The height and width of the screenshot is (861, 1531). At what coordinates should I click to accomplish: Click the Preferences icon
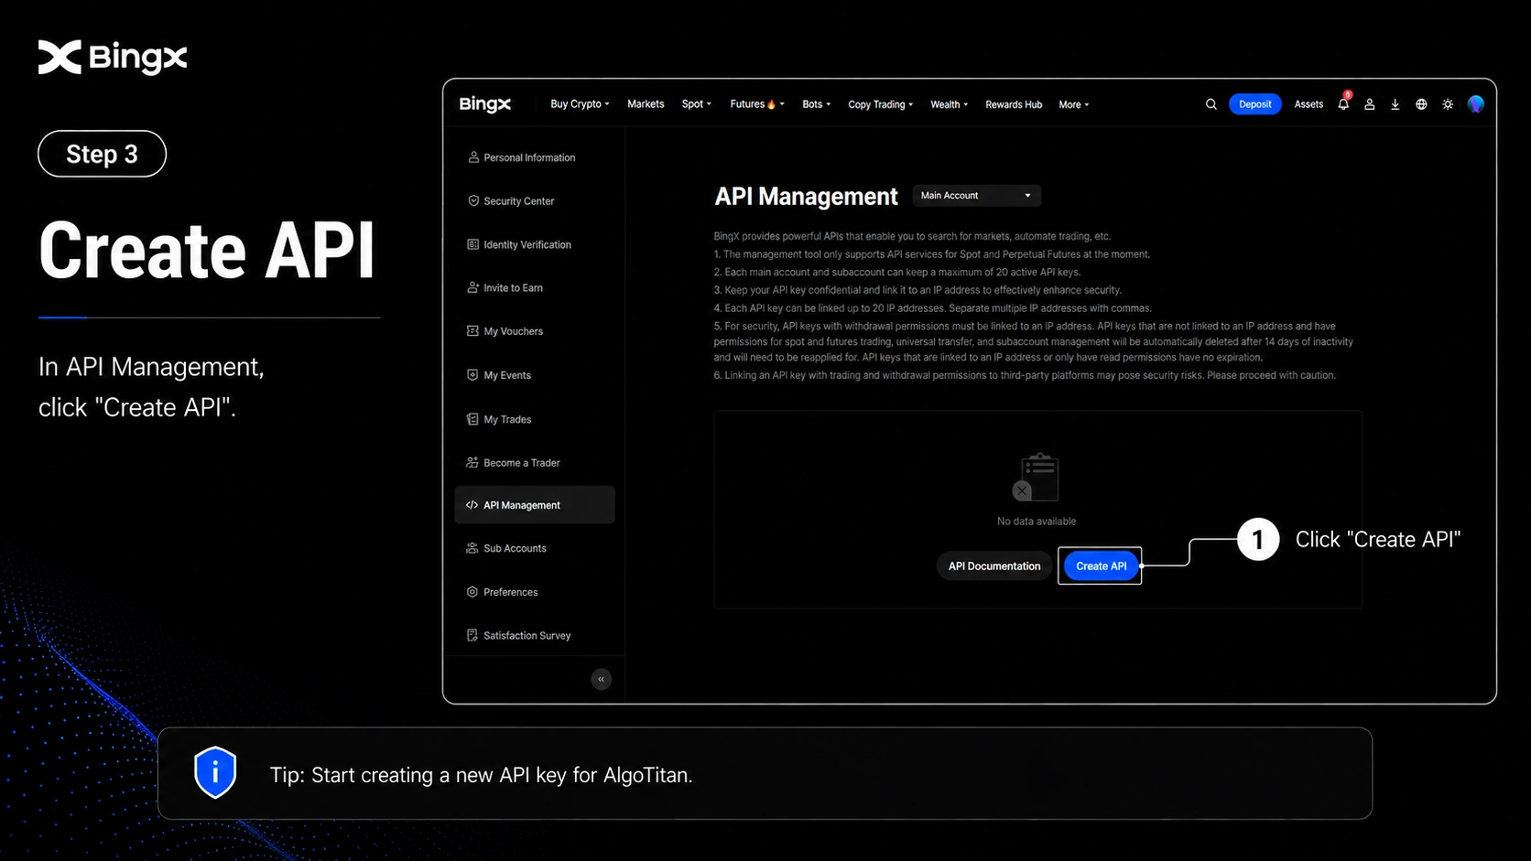[x=472, y=592]
